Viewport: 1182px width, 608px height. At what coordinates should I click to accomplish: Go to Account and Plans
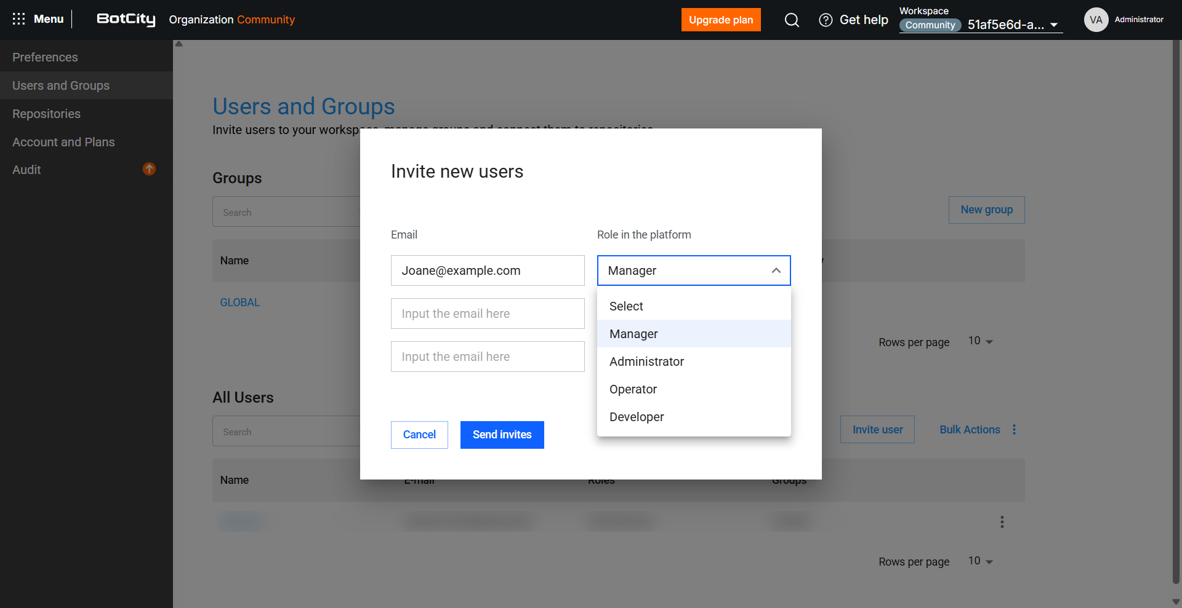63,142
